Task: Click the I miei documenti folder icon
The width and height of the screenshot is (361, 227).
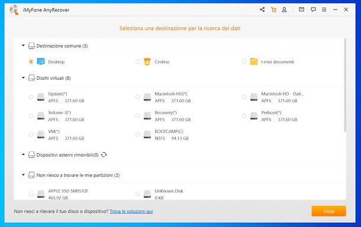Action: [x=254, y=61]
